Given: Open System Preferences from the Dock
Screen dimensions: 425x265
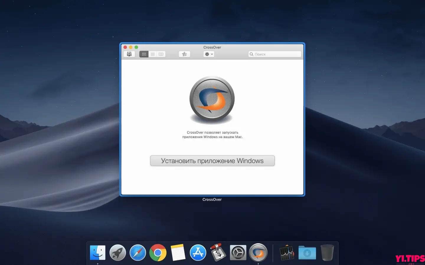Looking at the screenshot, I should (238, 252).
